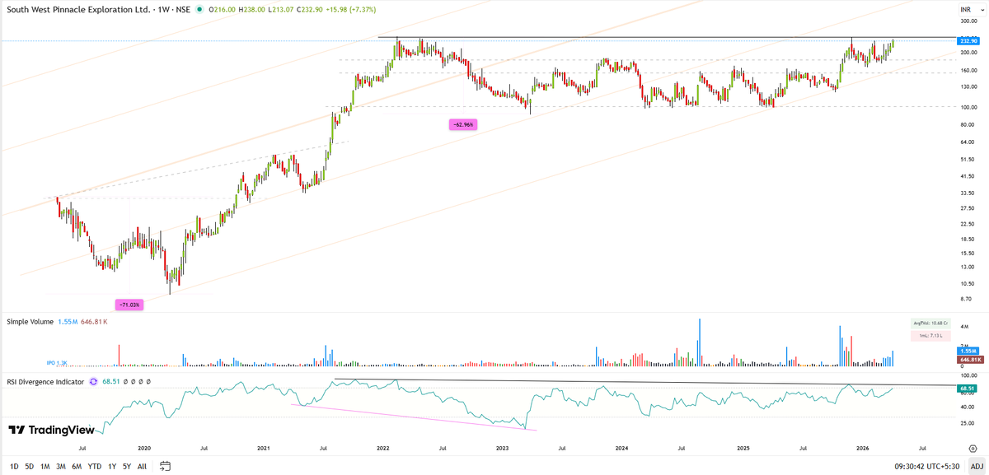Select the pink RSI divergence trendline
The width and height of the screenshot is (989, 475).
(x=412, y=417)
